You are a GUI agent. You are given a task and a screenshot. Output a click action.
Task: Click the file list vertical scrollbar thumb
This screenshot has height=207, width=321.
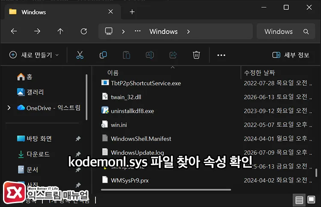tap(316, 173)
